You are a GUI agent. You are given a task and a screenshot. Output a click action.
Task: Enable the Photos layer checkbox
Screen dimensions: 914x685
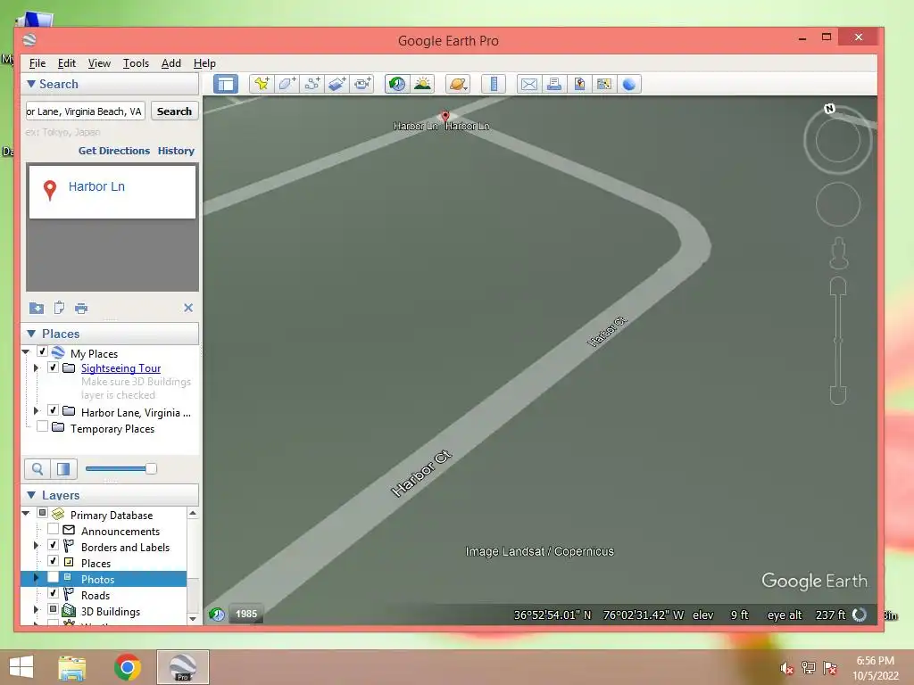pos(53,577)
